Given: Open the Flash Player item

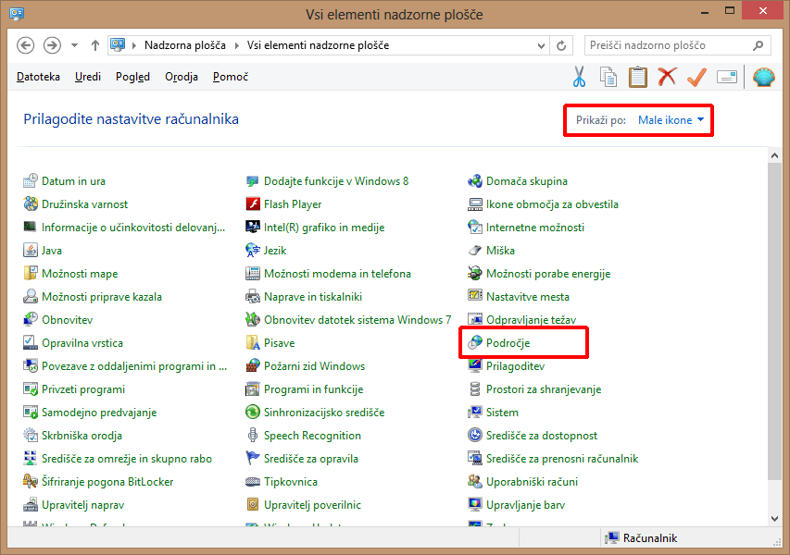Looking at the screenshot, I should tap(293, 204).
